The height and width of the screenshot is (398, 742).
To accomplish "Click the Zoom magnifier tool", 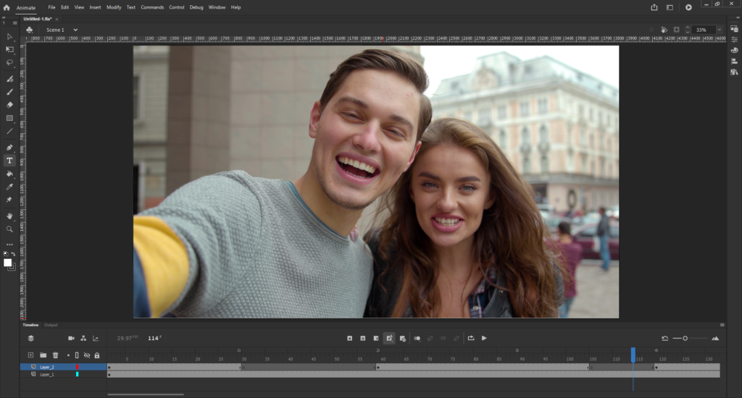I will (x=9, y=229).
